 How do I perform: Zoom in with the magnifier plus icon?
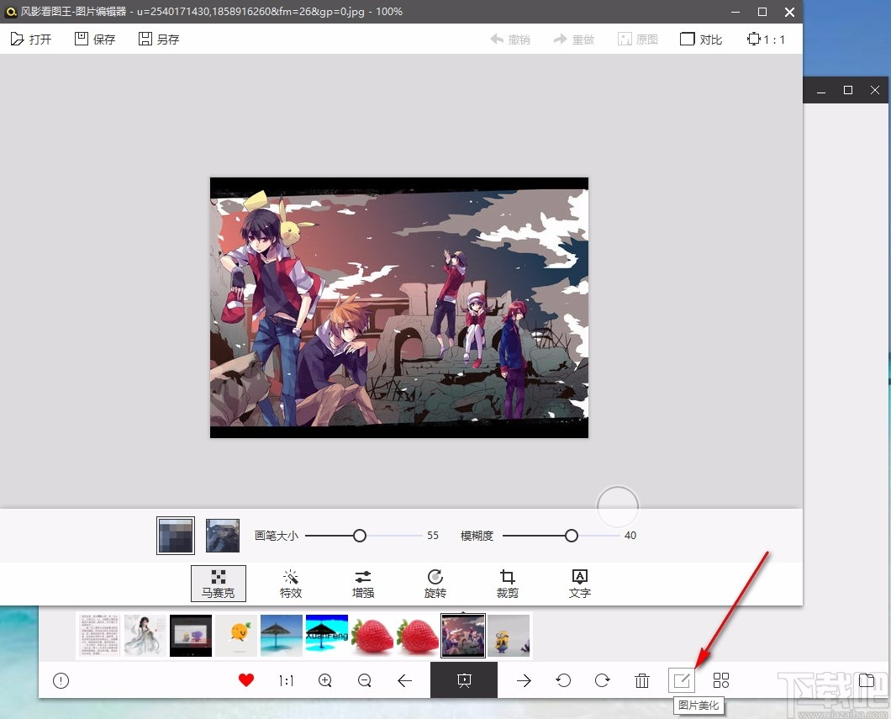325,680
